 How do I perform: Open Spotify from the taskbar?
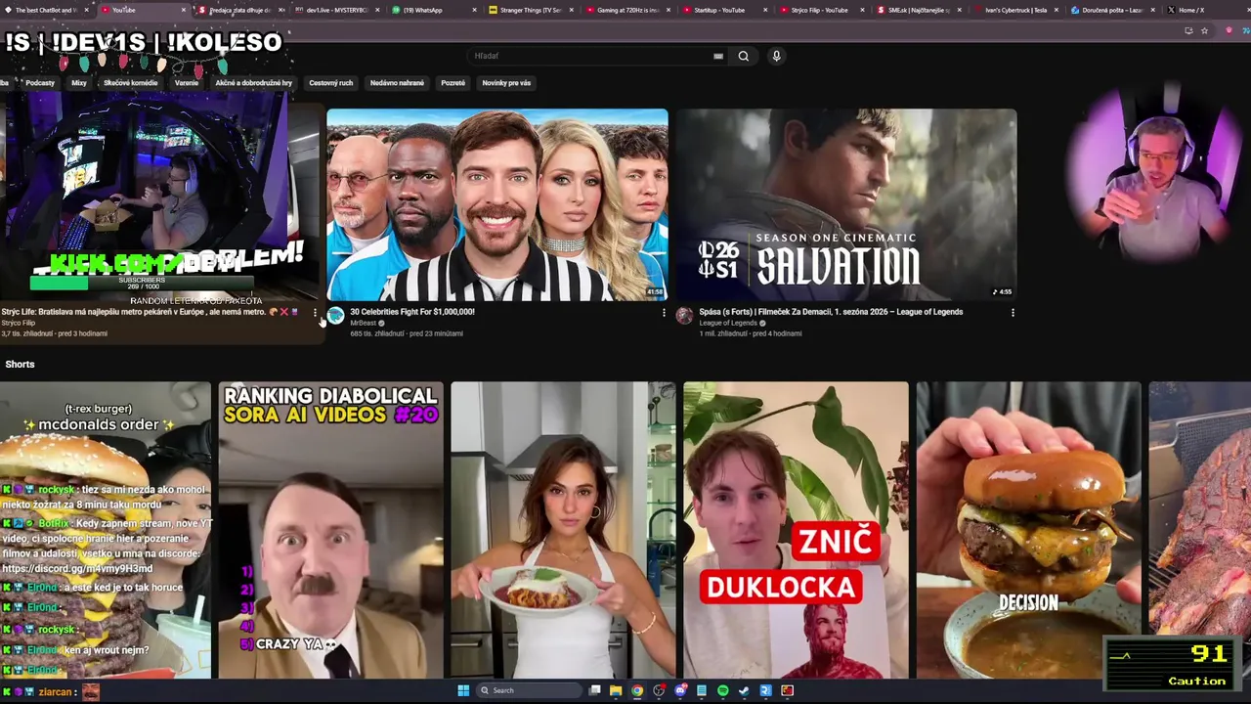point(722,690)
